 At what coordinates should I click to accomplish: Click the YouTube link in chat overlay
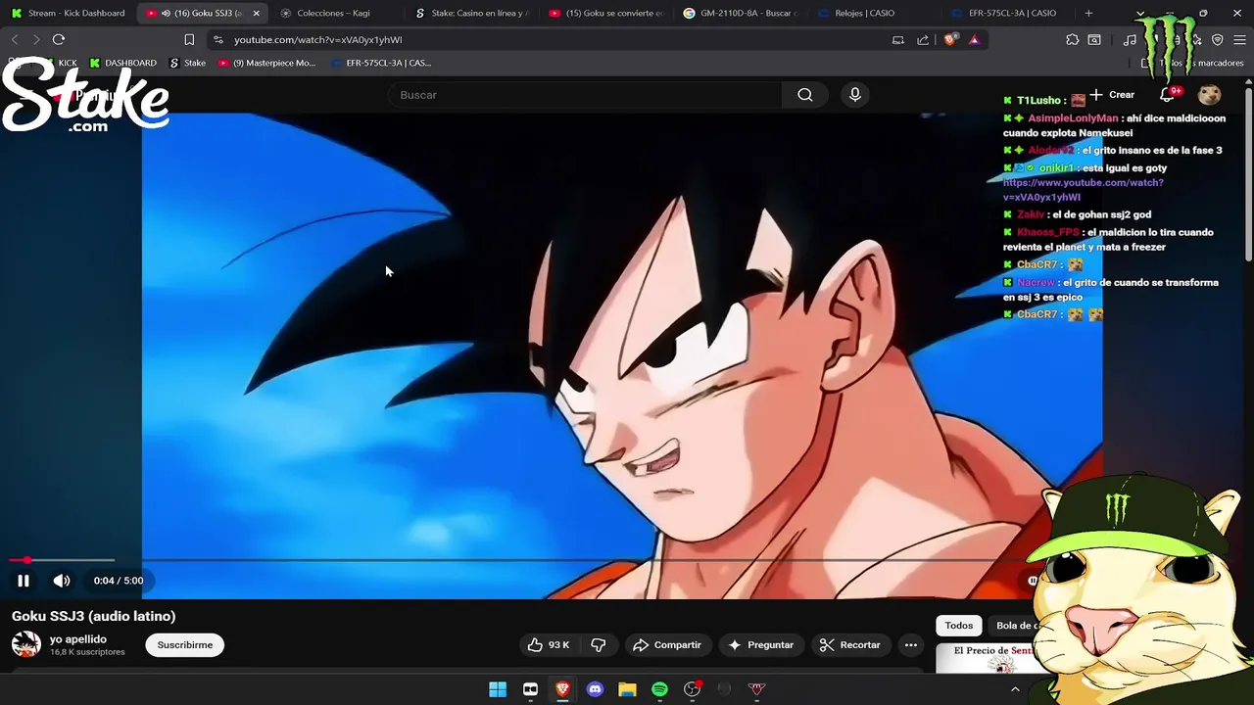click(x=1083, y=190)
